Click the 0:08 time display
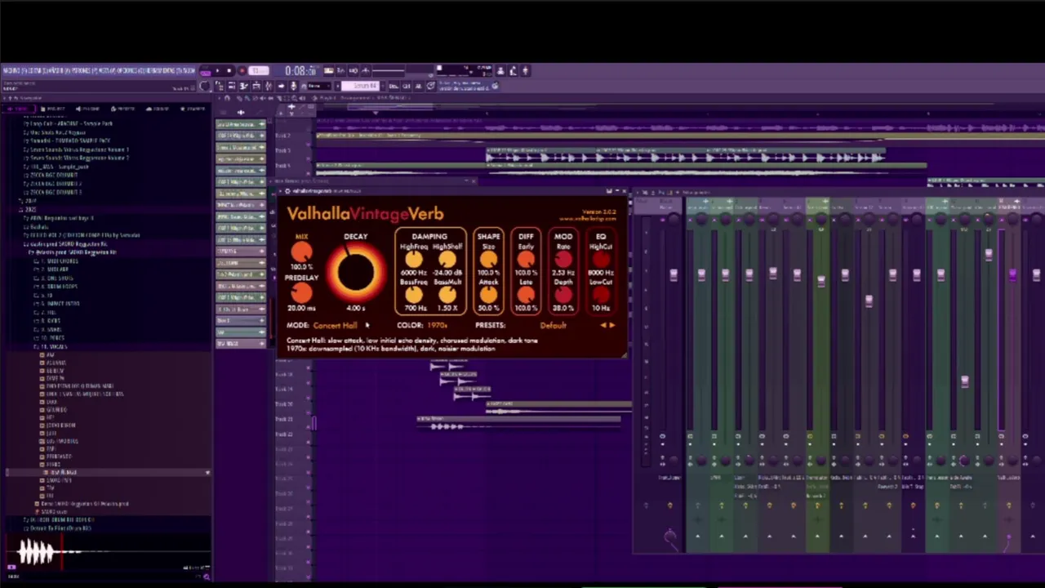1045x588 pixels. (300, 71)
